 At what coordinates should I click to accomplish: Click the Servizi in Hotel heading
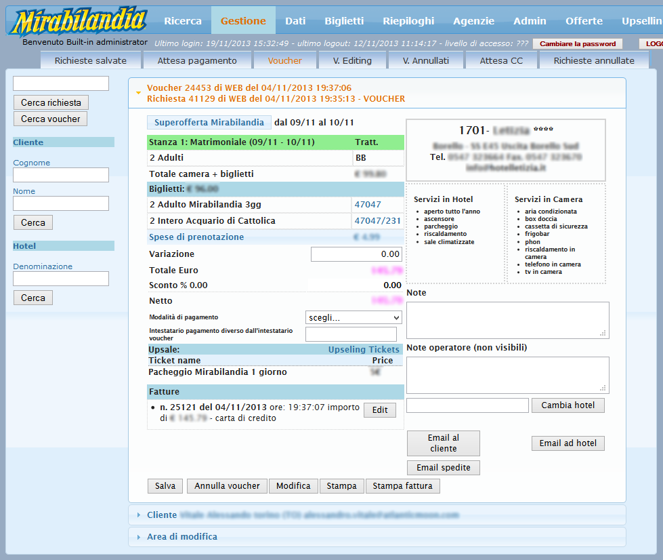[x=443, y=199]
